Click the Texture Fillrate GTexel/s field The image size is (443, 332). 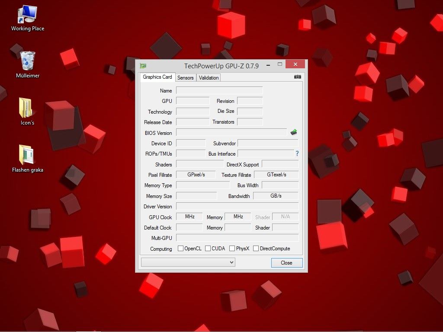(x=276, y=175)
